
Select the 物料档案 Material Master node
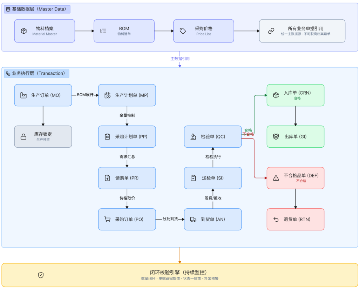pos(45,31)
